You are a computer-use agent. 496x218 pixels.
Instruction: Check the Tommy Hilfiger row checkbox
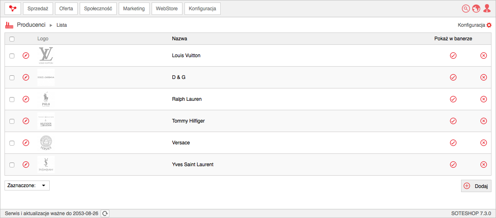point(12,121)
